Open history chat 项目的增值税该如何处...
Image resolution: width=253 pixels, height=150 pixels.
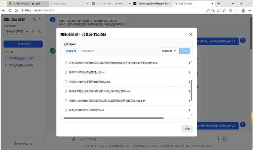tap(23, 65)
